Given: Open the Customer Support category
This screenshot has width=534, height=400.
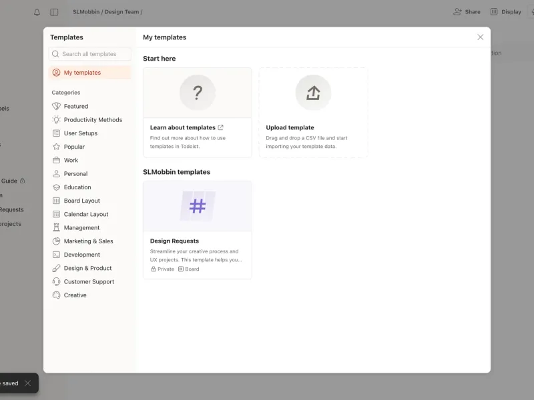Looking at the screenshot, I should click(90, 281).
